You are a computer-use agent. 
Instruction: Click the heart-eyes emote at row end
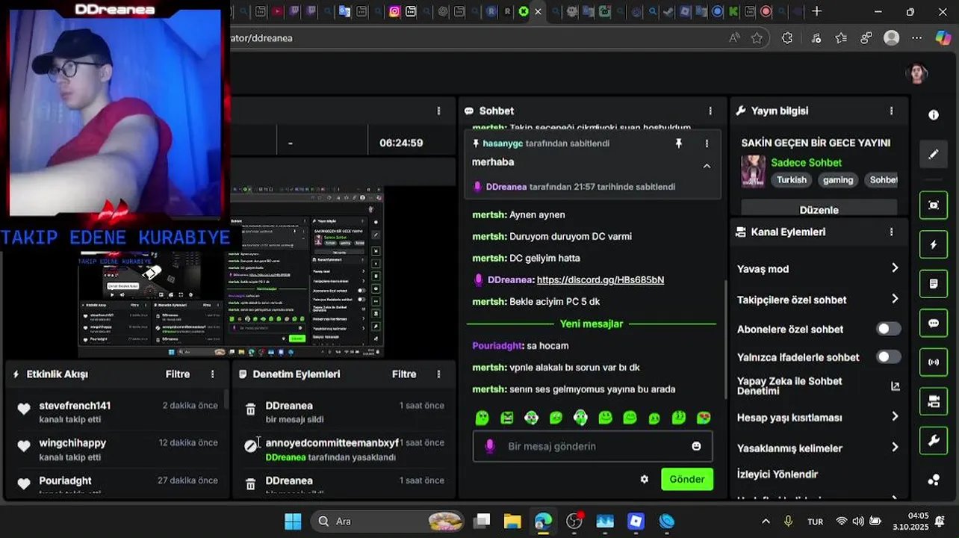pyautogui.click(x=703, y=418)
